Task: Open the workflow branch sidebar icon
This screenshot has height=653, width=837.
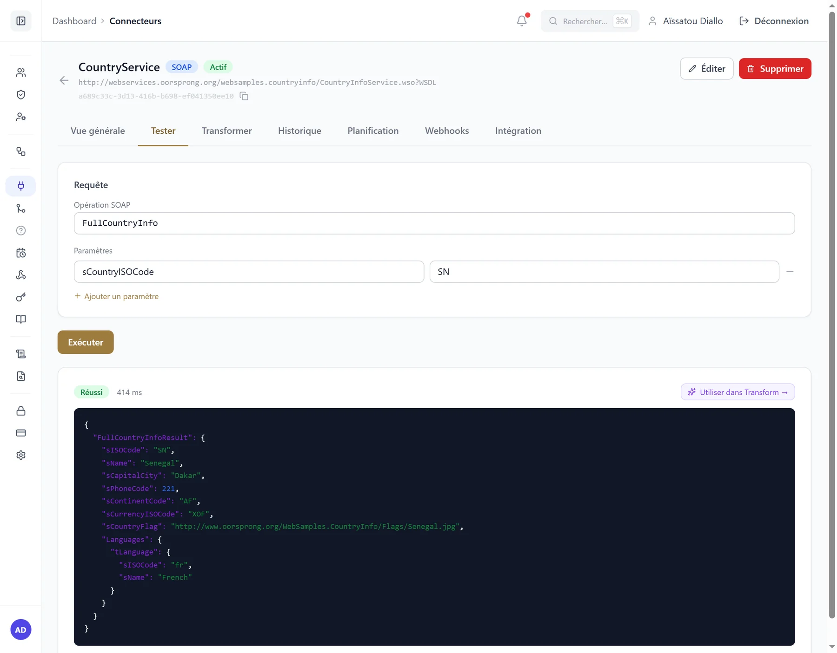Action: 21,209
